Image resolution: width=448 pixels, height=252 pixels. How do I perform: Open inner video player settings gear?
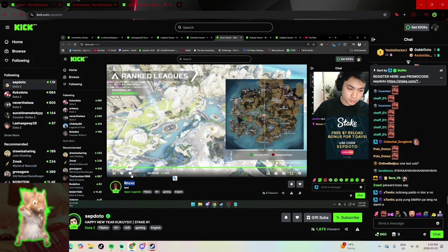pyautogui.click(x=299, y=173)
